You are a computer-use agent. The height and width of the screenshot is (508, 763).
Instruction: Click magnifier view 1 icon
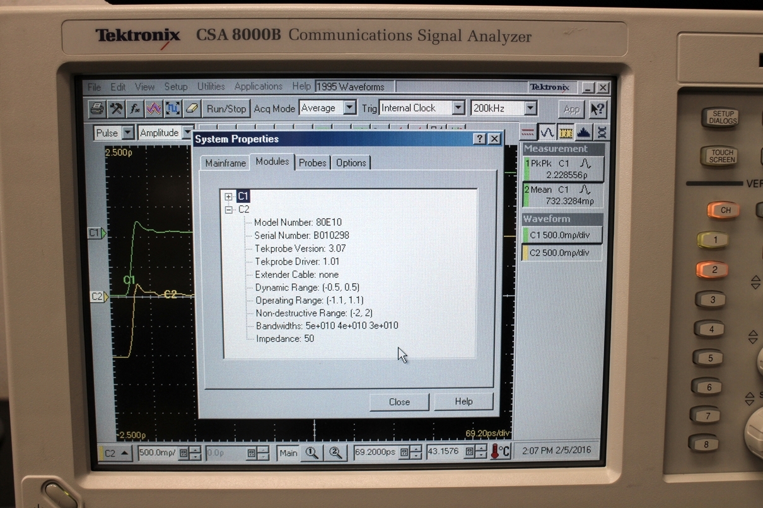tap(312, 453)
